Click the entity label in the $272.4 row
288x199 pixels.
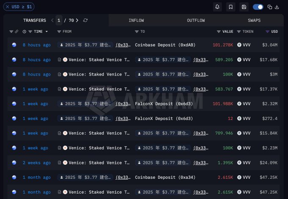pyautogui.click(x=85, y=119)
